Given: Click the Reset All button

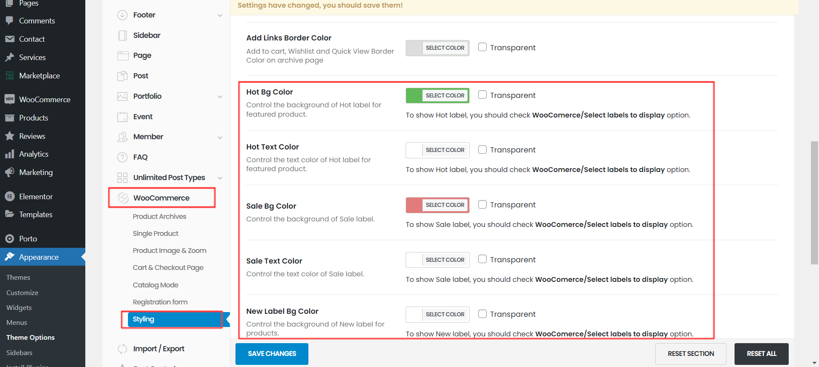Looking at the screenshot, I should point(761,354).
